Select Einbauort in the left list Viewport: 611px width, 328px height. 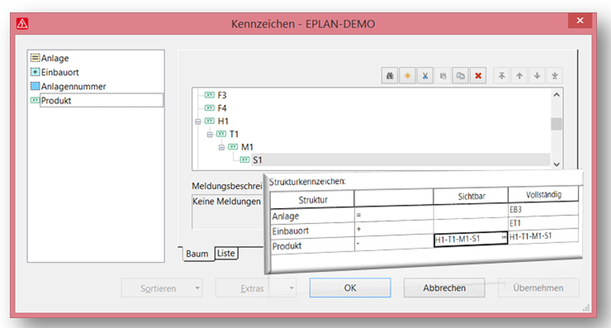pyautogui.click(x=60, y=72)
